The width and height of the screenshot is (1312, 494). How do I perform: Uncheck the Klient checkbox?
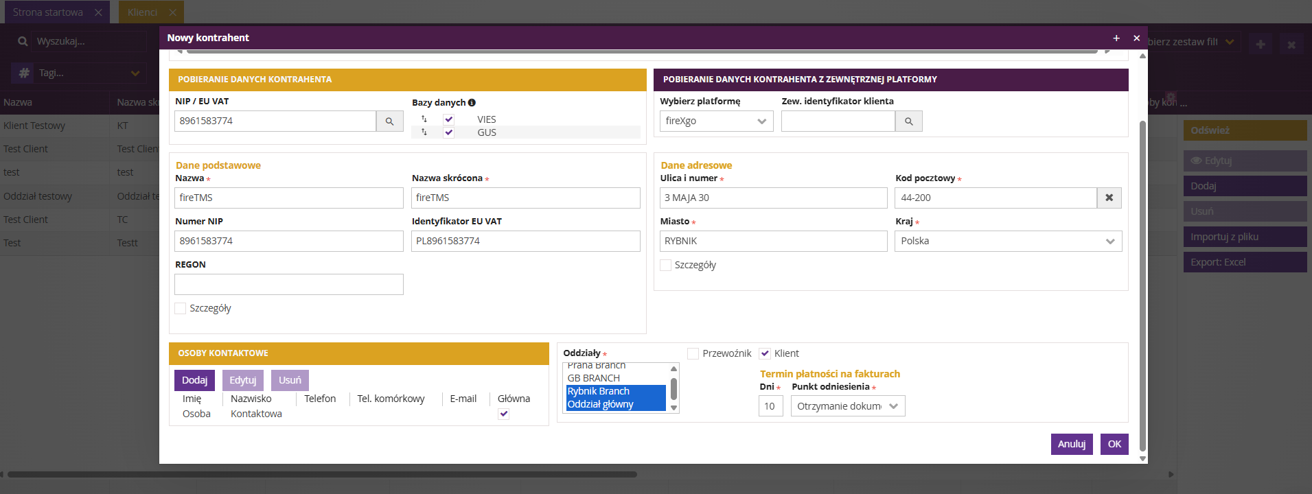point(765,353)
